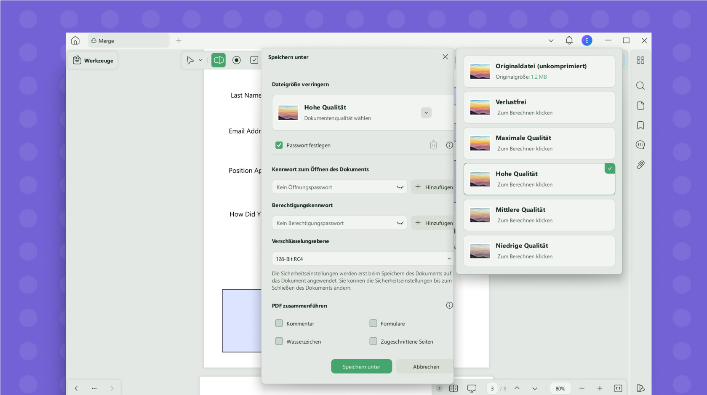Add a new tab with plus

click(179, 40)
